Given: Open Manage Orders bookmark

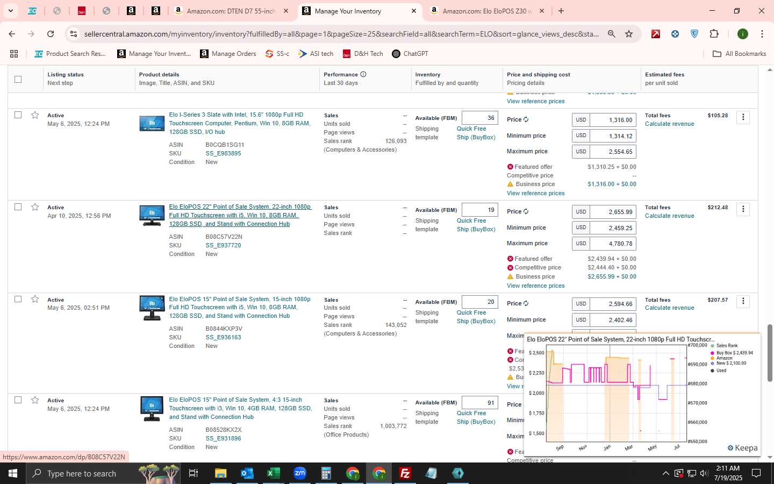Looking at the screenshot, I should [x=228, y=54].
